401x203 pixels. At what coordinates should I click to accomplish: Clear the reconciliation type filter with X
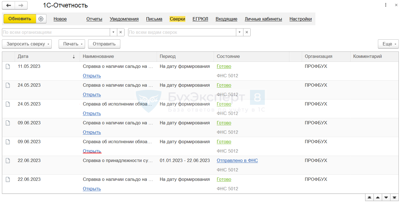click(x=247, y=32)
